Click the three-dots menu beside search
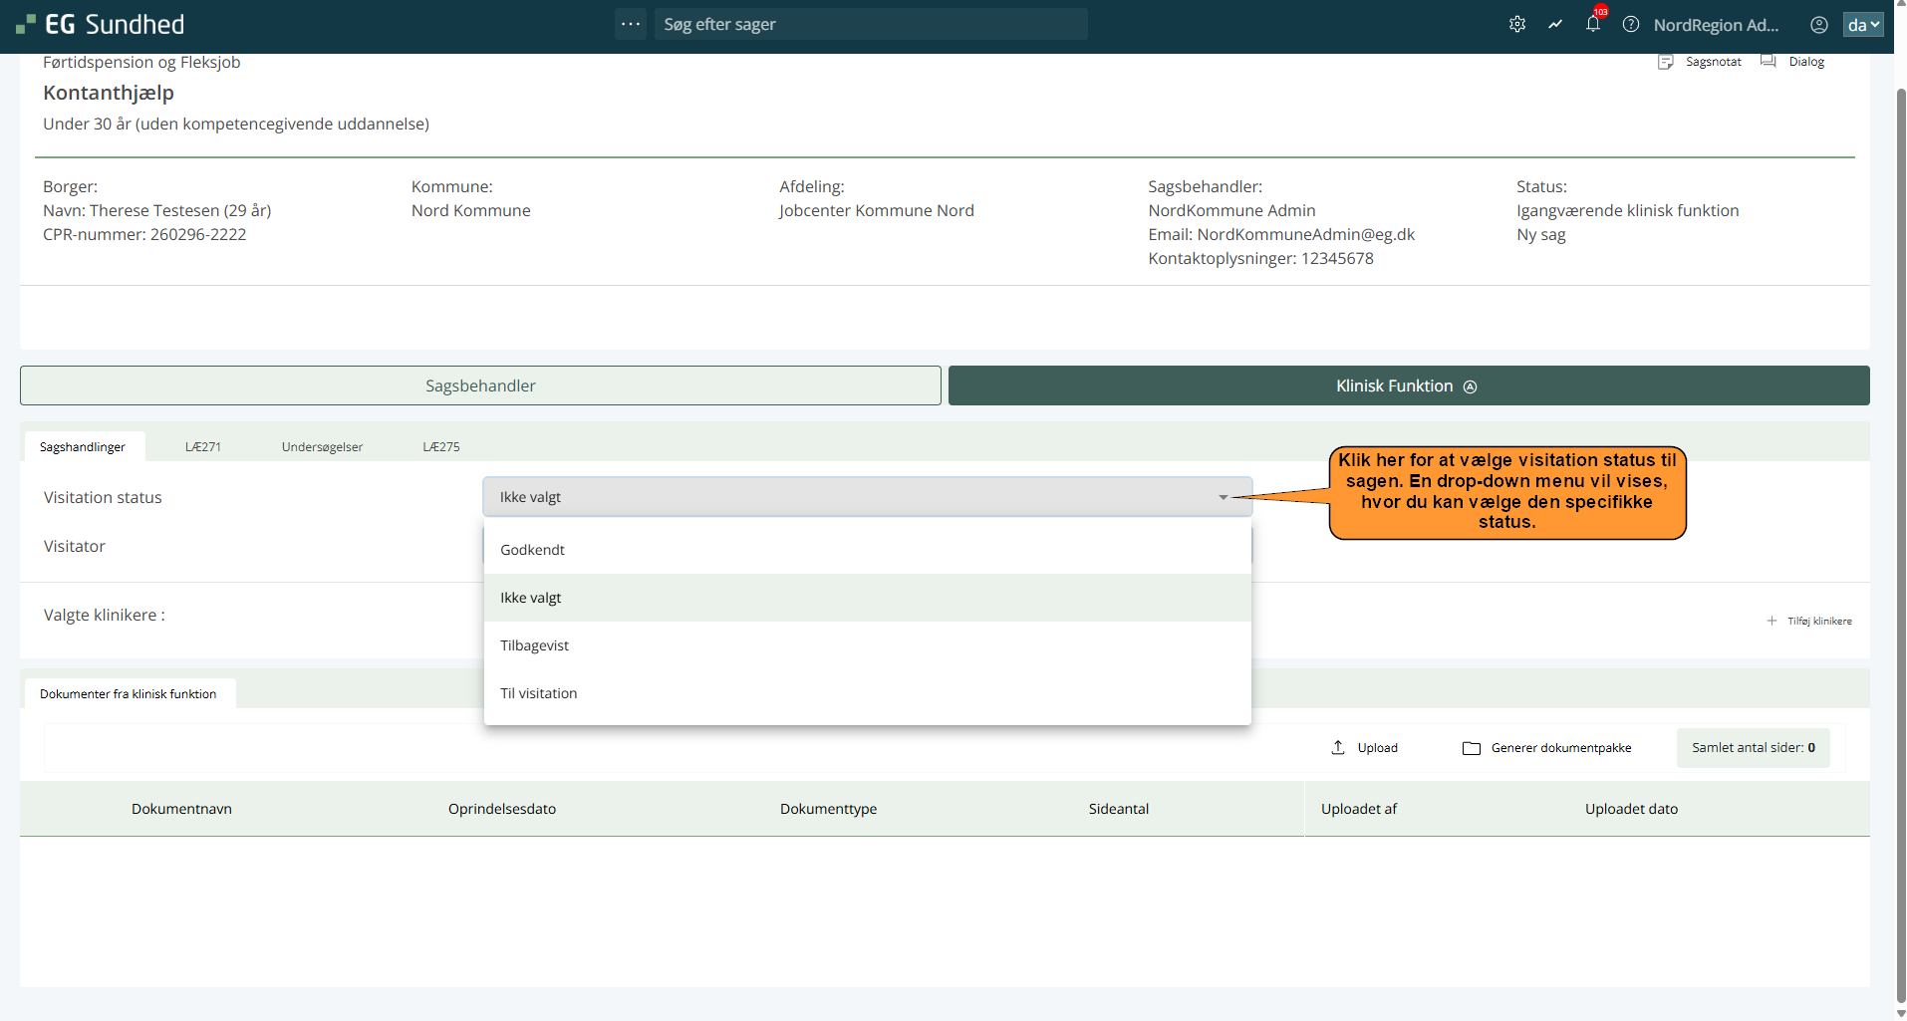The width and height of the screenshot is (1907, 1021). pos(631,24)
